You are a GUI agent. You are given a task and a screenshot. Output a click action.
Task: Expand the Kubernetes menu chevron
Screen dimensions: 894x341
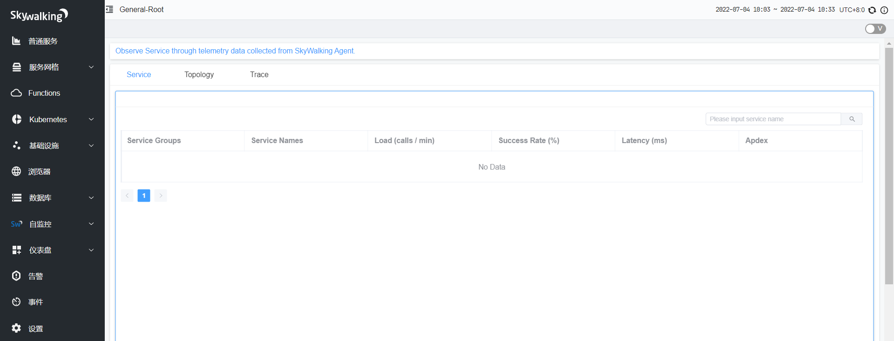click(91, 119)
